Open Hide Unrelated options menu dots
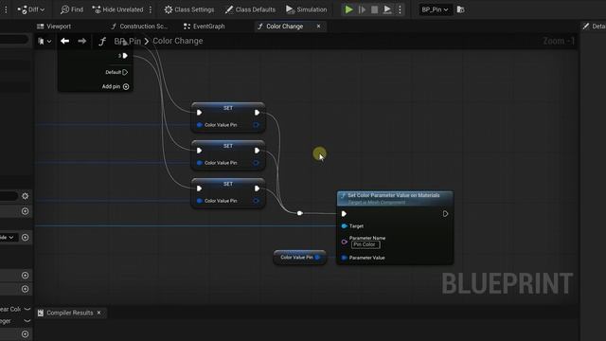The width and height of the screenshot is (606, 341). click(151, 9)
